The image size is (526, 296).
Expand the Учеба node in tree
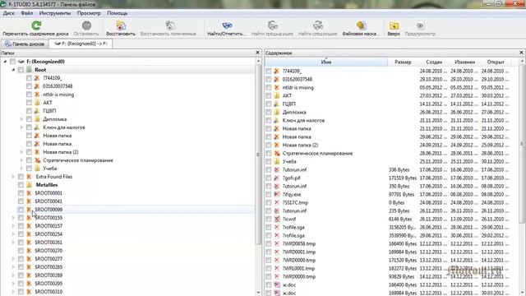[x=21, y=169]
